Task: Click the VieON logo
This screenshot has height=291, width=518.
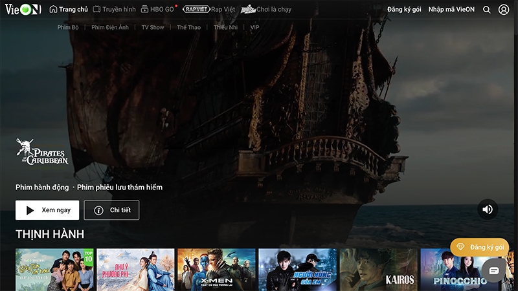Action: 23,10
